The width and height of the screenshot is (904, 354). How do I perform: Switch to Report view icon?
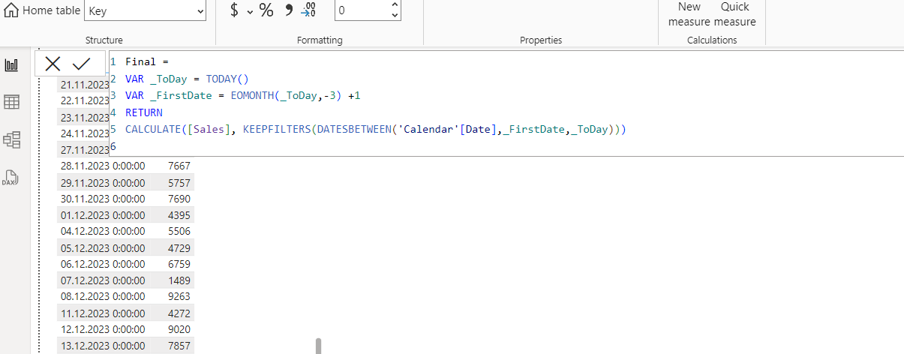pyautogui.click(x=11, y=65)
